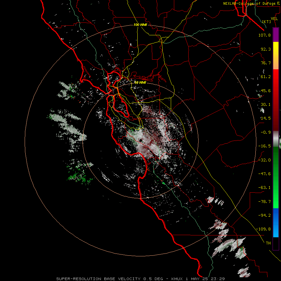Click the [KT] units label
Screen dimensions: 281x281
(267, 22)
